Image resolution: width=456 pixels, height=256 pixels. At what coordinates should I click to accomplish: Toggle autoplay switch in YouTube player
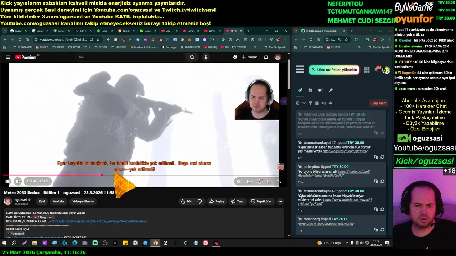pos(239,181)
